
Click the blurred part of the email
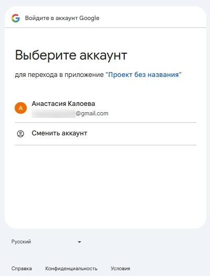pyautogui.click(x=54, y=113)
